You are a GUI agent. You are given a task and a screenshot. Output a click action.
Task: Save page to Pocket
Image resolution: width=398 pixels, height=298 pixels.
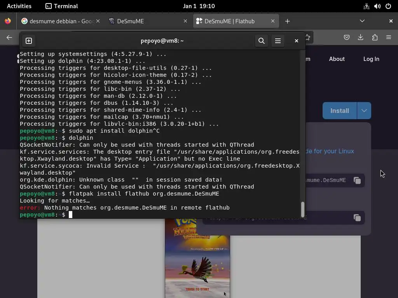346,38
